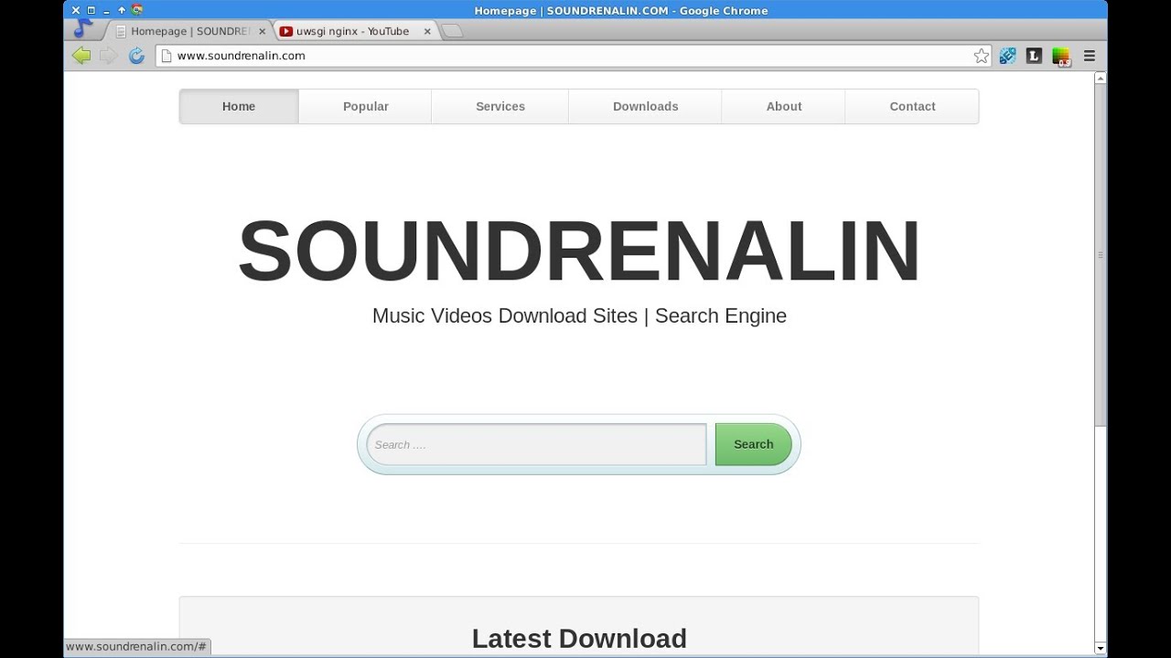The image size is (1171, 658).
Task: Click the page icon in the address bar
Action: pos(167,56)
